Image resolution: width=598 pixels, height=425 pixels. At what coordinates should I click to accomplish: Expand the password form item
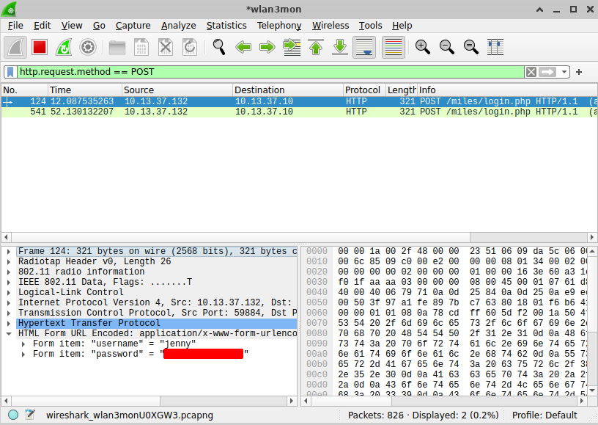tap(23, 355)
